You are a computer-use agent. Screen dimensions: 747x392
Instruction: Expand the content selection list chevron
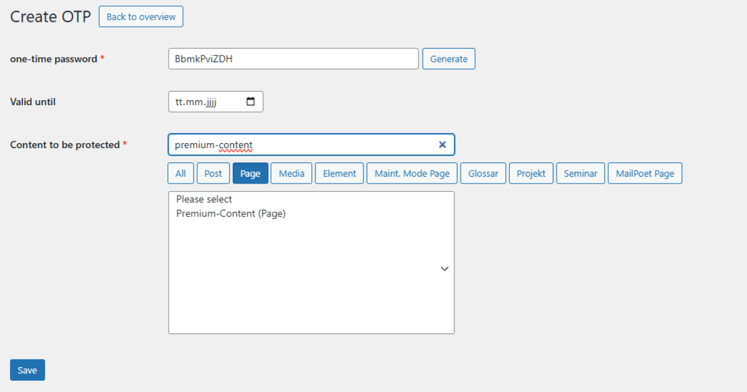pos(444,269)
